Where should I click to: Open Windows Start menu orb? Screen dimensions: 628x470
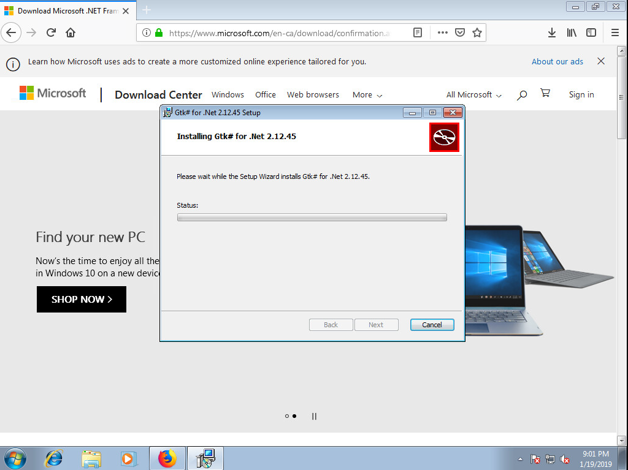pyautogui.click(x=15, y=458)
